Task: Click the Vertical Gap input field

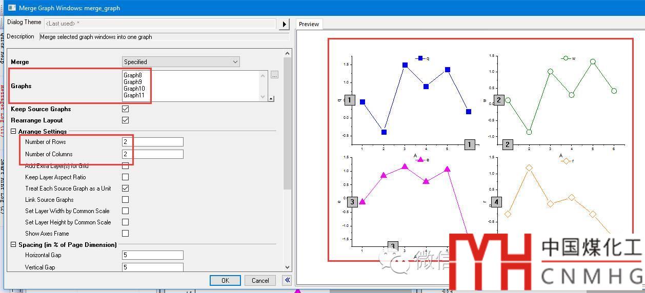Action: (x=152, y=267)
